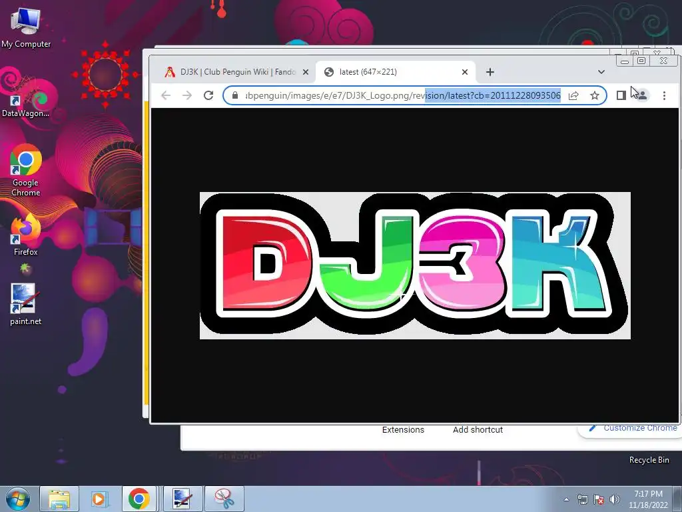Launch Google Chrome from desktop icon
The height and width of the screenshot is (512, 682).
coord(26,170)
